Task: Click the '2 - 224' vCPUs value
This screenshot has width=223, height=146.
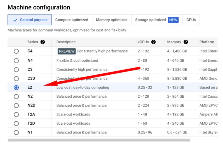Action: 143,105
